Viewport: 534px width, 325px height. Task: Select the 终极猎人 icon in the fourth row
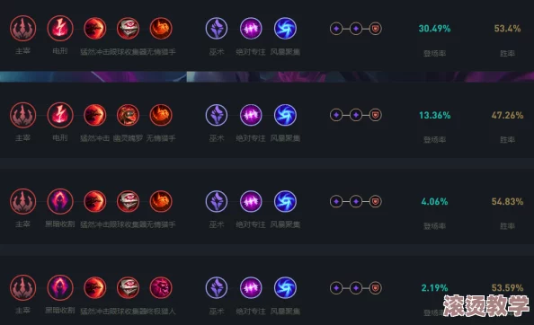(161, 288)
